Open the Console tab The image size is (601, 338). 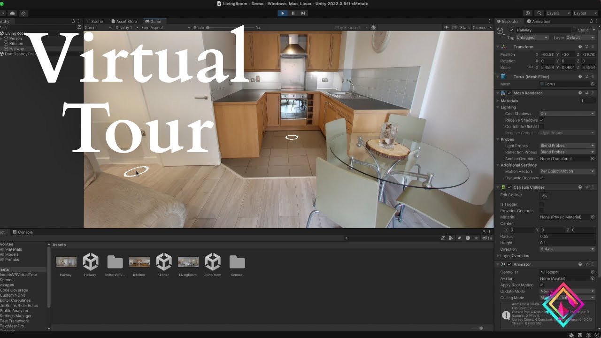point(23,232)
